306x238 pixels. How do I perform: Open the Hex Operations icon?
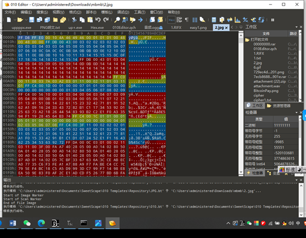(245, 20)
